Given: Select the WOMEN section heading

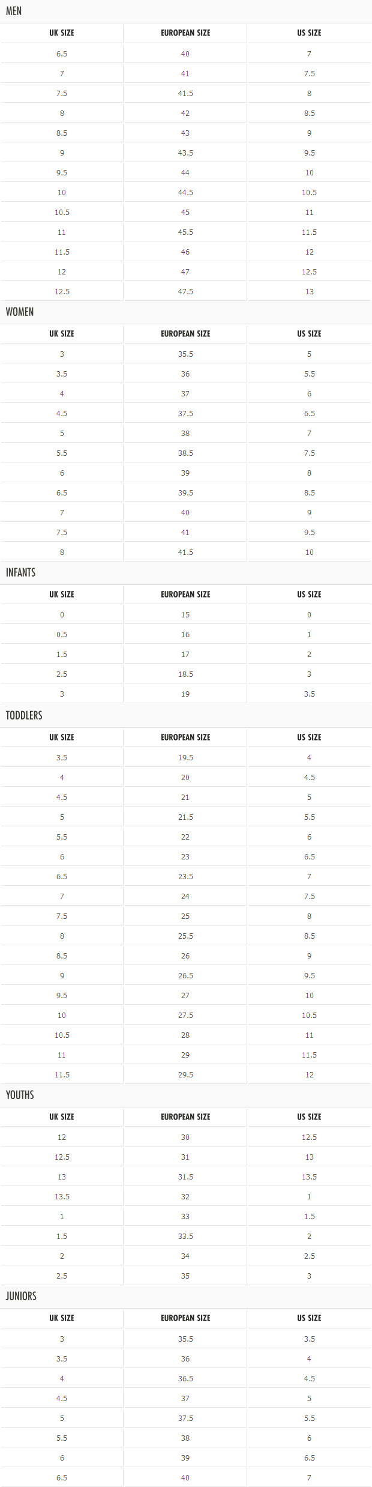Looking at the screenshot, I should (x=20, y=312).
